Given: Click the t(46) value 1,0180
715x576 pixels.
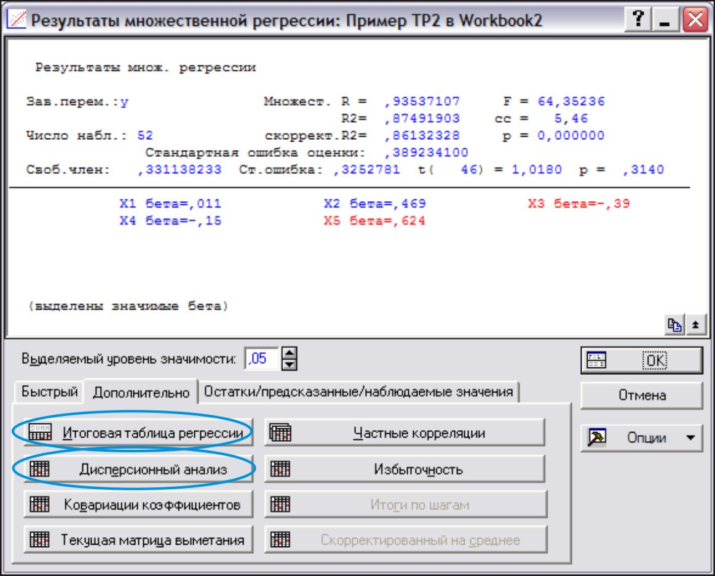Looking at the screenshot, I should [536, 170].
